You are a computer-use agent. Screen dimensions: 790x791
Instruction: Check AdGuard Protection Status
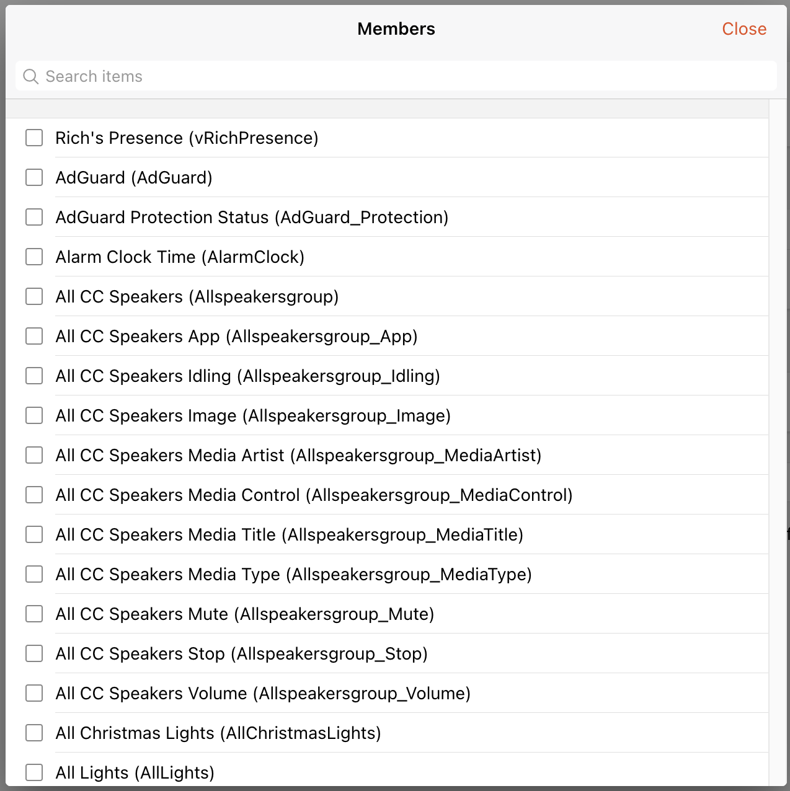click(33, 217)
